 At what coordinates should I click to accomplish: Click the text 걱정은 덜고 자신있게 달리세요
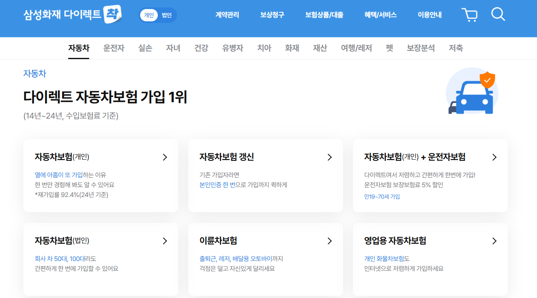[x=237, y=269]
